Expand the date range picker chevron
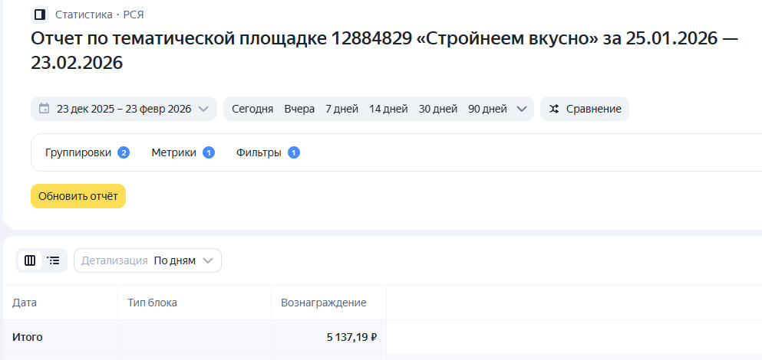762x360 pixels. (x=203, y=109)
